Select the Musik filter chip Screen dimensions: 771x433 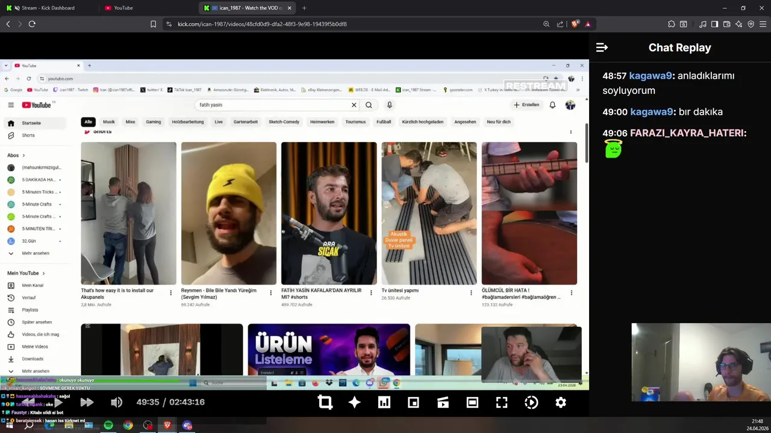[109, 121]
